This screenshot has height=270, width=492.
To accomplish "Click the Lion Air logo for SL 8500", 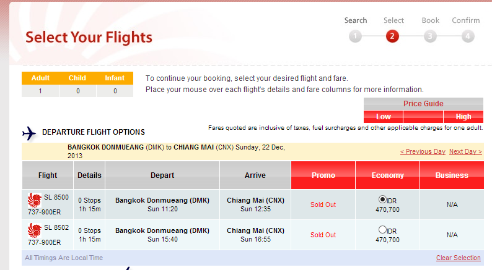I will [x=34, y=200].
